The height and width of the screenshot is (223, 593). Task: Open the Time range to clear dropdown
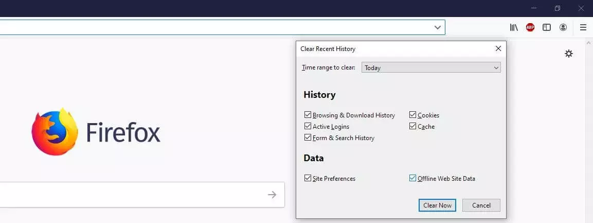[x=431, y=68]
